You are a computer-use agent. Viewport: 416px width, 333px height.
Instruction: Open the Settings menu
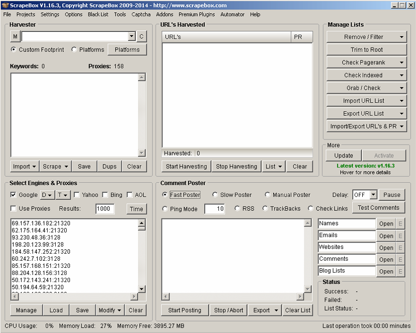click(50, 14)
